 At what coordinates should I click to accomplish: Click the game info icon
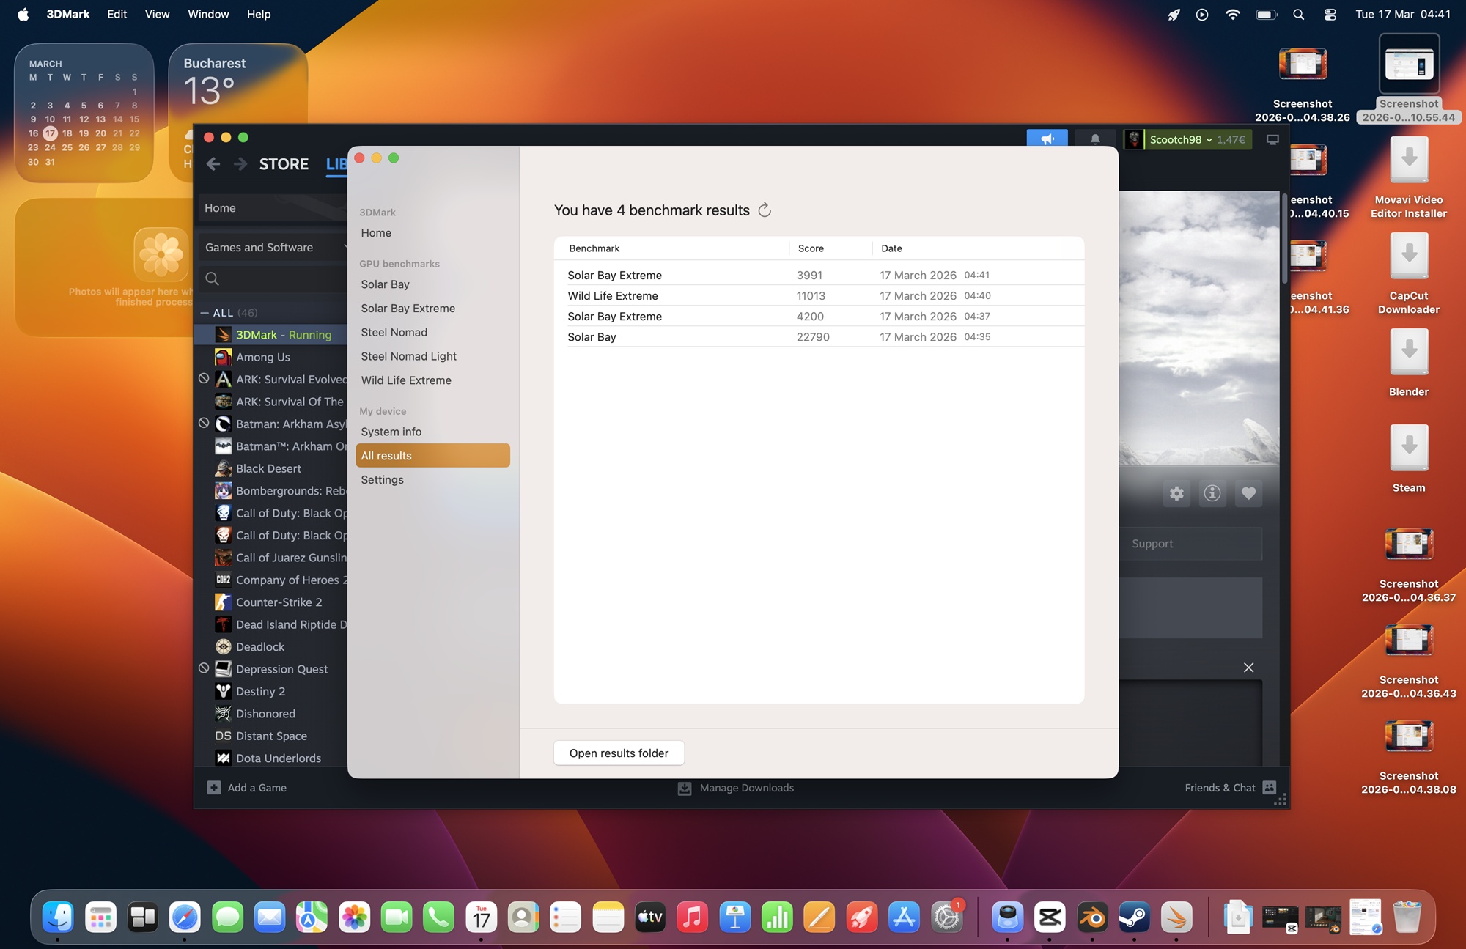[x=1212, y=493]
